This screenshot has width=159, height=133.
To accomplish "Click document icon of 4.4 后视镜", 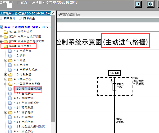I will [x=10, y=65].
